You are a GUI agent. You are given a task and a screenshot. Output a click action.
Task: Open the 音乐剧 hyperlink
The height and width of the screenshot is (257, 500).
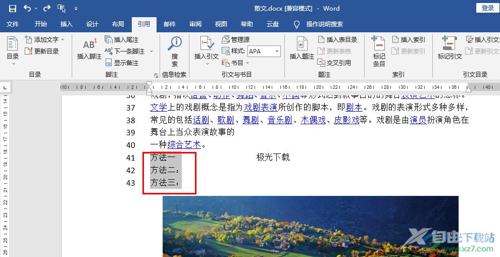(280, 120)
